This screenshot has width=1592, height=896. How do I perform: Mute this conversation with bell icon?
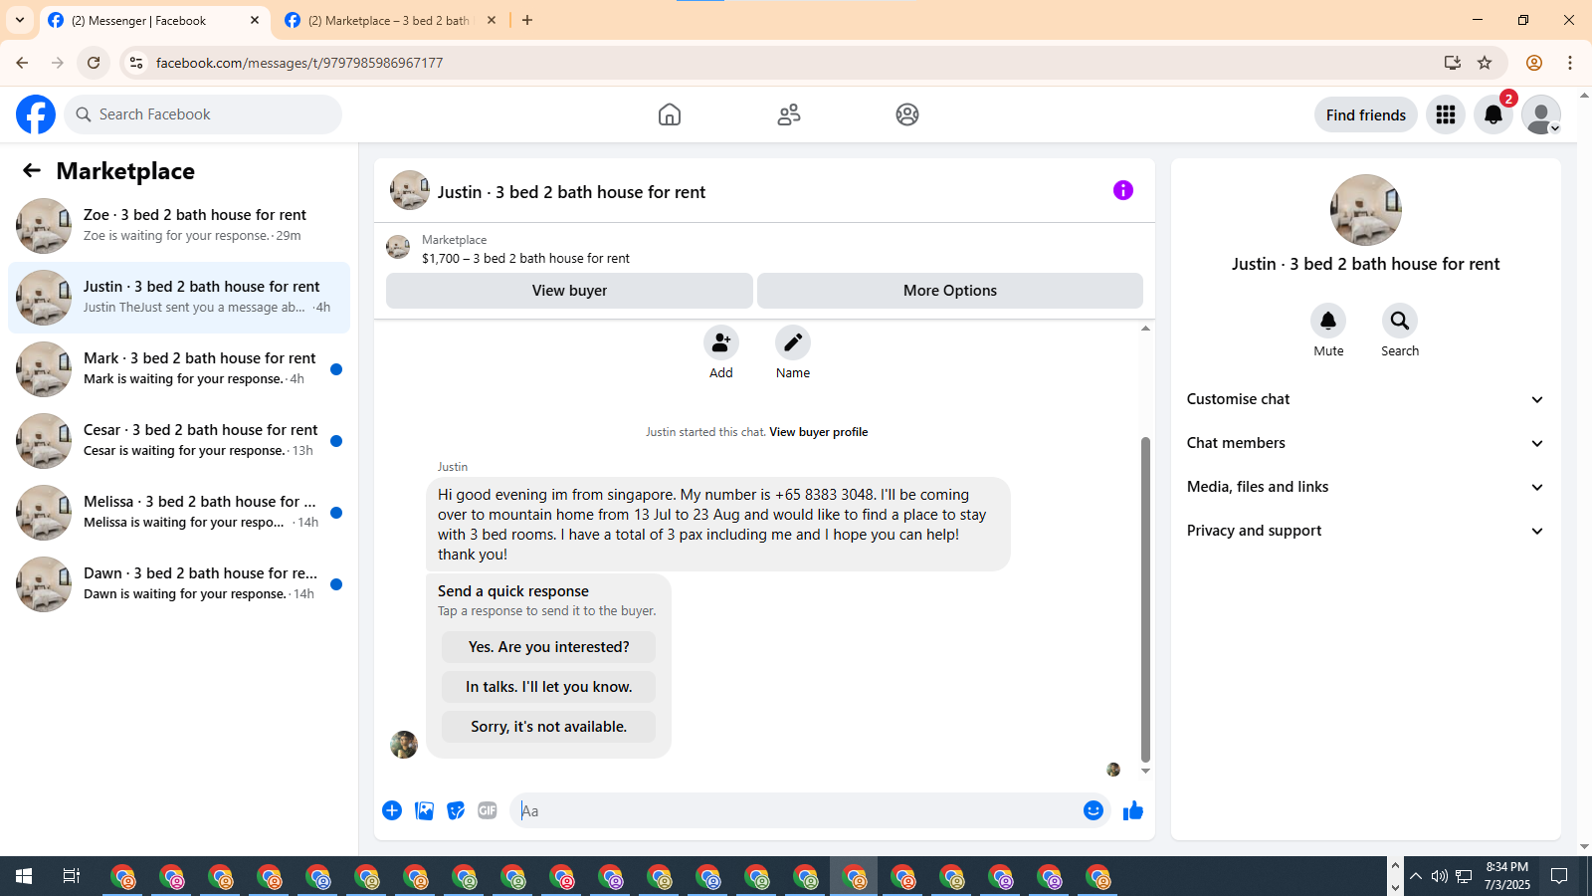click(x=1328, y=321)
